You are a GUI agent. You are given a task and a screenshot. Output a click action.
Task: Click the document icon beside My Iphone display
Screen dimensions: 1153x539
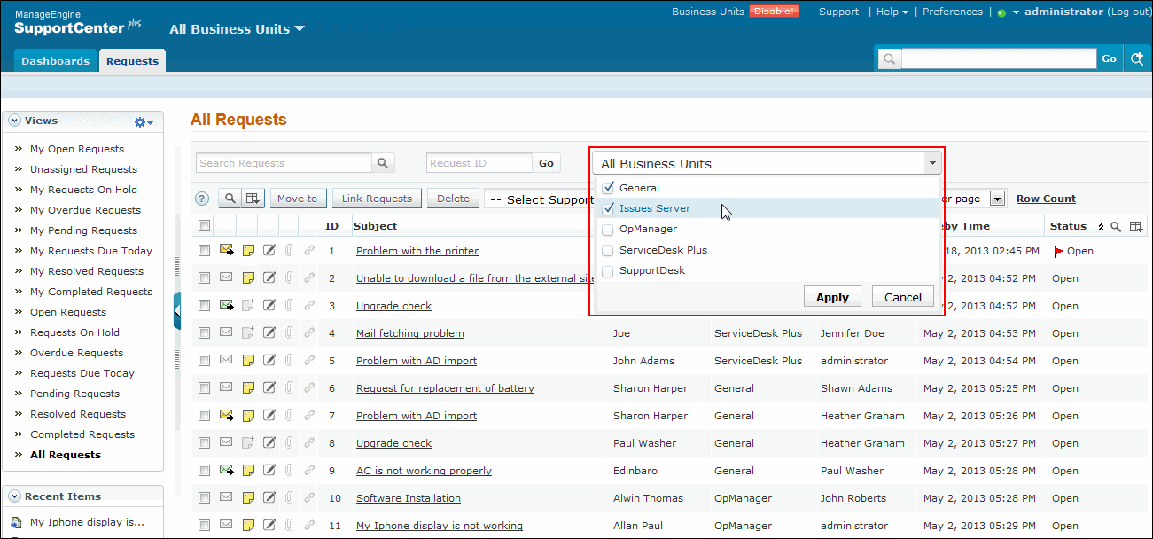16,523
